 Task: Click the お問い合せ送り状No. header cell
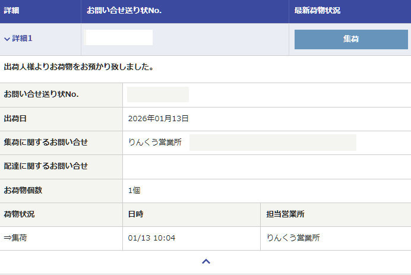click(x=124, y=11)
